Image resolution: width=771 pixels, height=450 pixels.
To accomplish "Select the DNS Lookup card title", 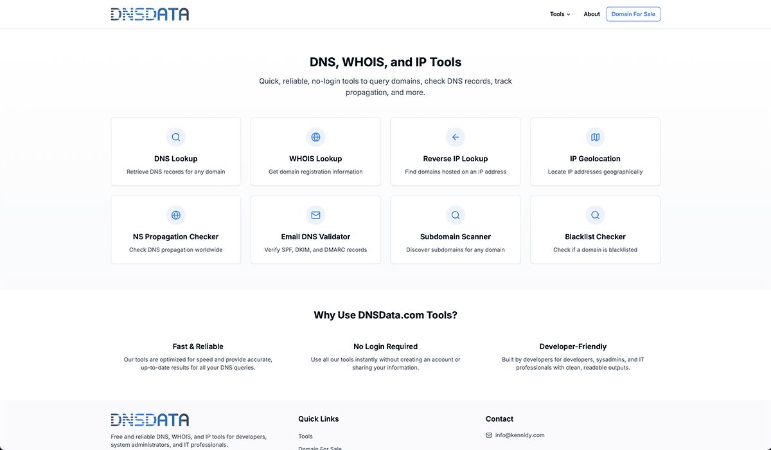I will point(175,159).
